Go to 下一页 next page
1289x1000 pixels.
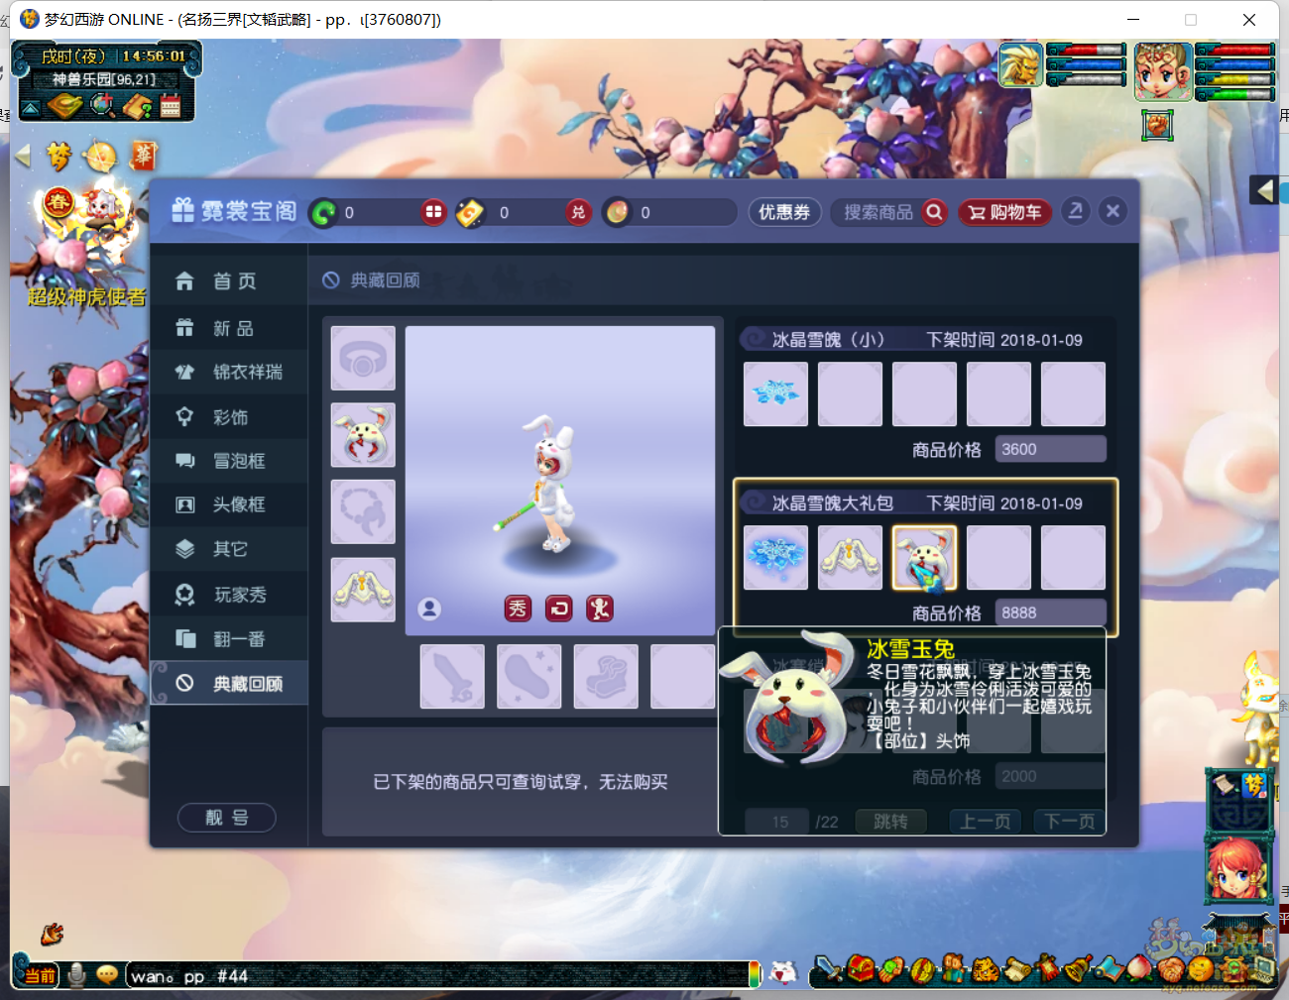point(1069,822)
